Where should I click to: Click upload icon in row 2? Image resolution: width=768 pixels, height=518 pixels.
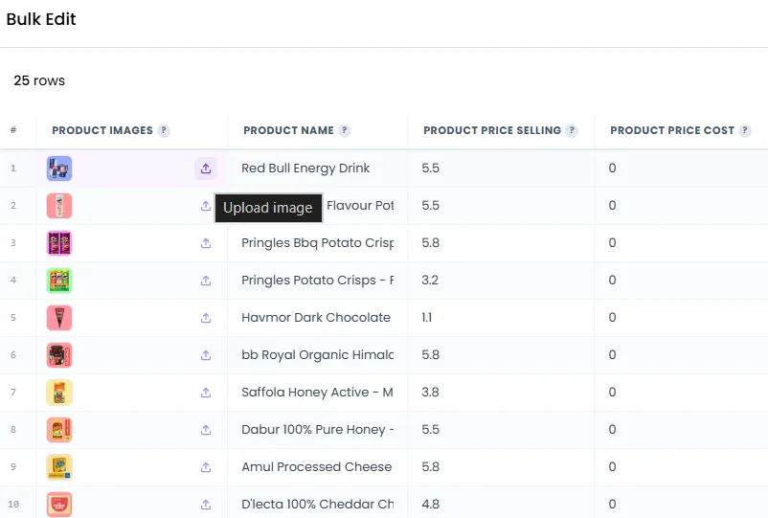point(206,206)
